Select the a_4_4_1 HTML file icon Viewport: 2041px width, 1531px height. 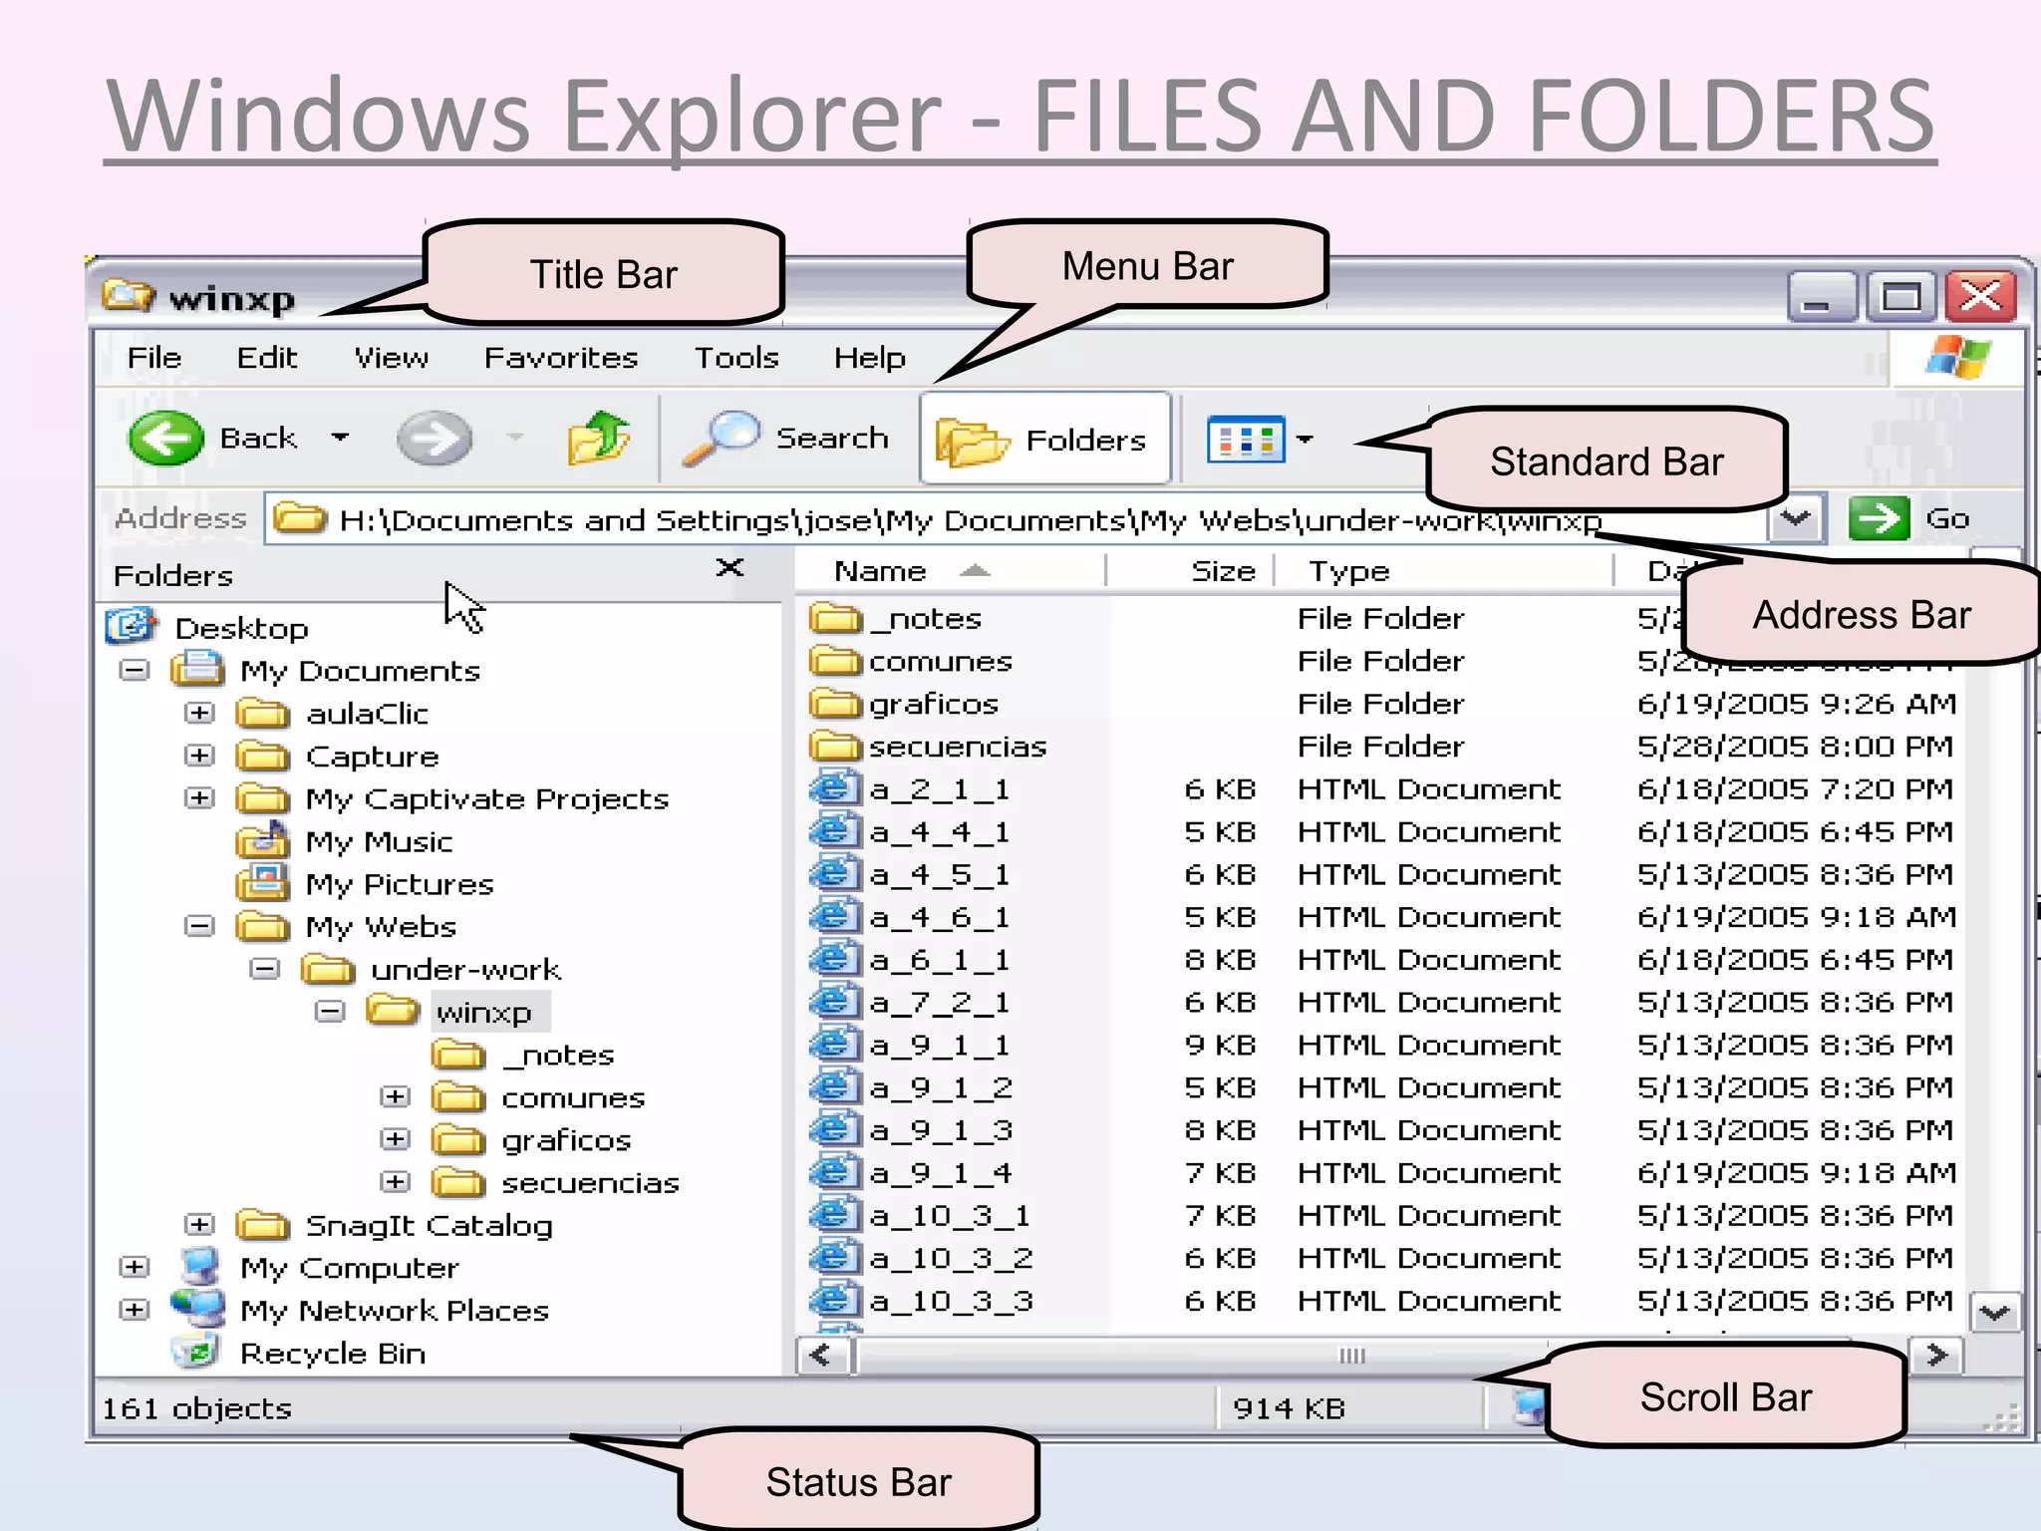tap(833, 831)
